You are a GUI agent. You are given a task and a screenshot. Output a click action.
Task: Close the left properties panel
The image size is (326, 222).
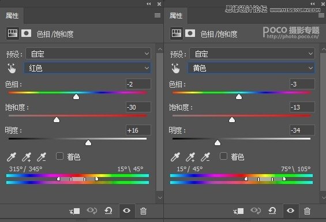point(159,3)
